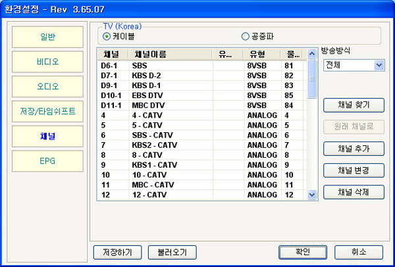Select the EBS DTV channel row
395x267 pixels.
click(x=202, y=95)
